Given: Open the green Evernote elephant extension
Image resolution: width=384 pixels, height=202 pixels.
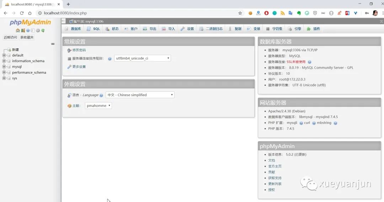Looking at the screenshot, I should [x=299, y=13].
